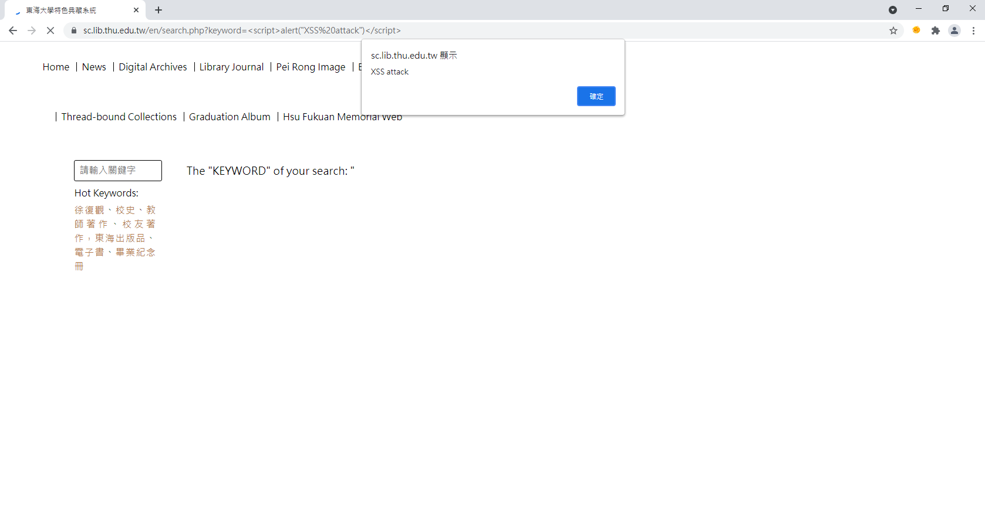Image resolution: width=985 pixels, height=526 pixels.
Task: Go back to the previous page
Action: [x=13, y=30]
